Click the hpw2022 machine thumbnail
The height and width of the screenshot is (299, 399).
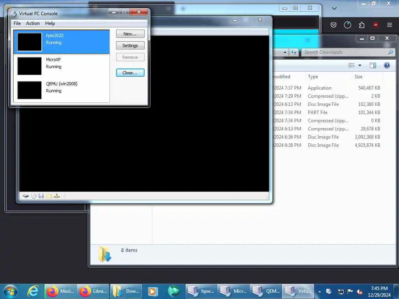tap(30, 42)
